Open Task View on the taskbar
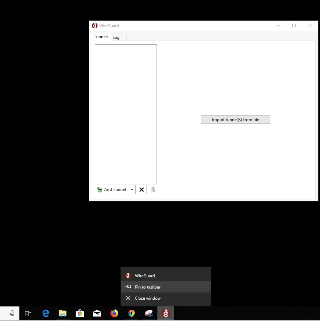 pyautogui.click(x=28, y=313)
